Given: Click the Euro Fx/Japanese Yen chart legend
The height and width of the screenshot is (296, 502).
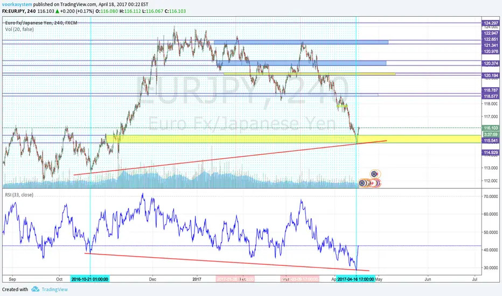Looking at the screenshot, I should tap(41, 23).
